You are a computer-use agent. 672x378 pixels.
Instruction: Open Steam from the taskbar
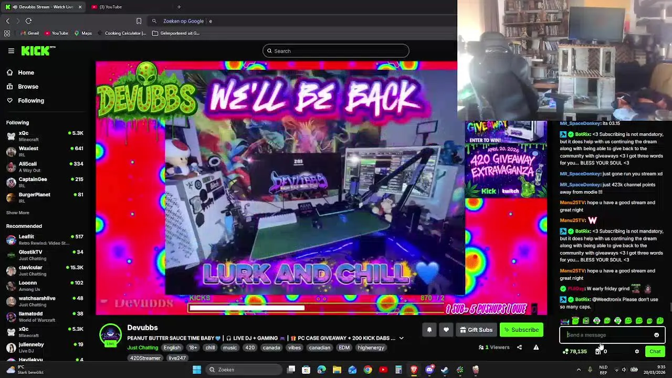pyautogui.click(x=445, y=370)
